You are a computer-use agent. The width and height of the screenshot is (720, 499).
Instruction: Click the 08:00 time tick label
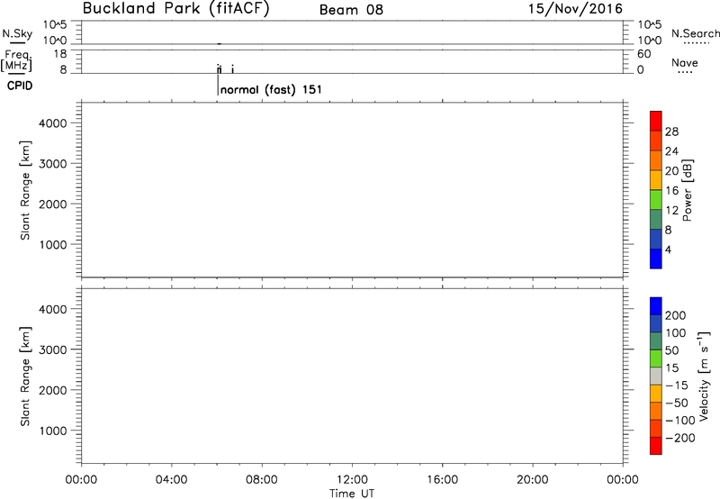tap(262, 480)
